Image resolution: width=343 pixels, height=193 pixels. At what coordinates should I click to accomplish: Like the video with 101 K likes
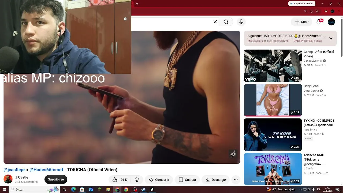(120, 180)
